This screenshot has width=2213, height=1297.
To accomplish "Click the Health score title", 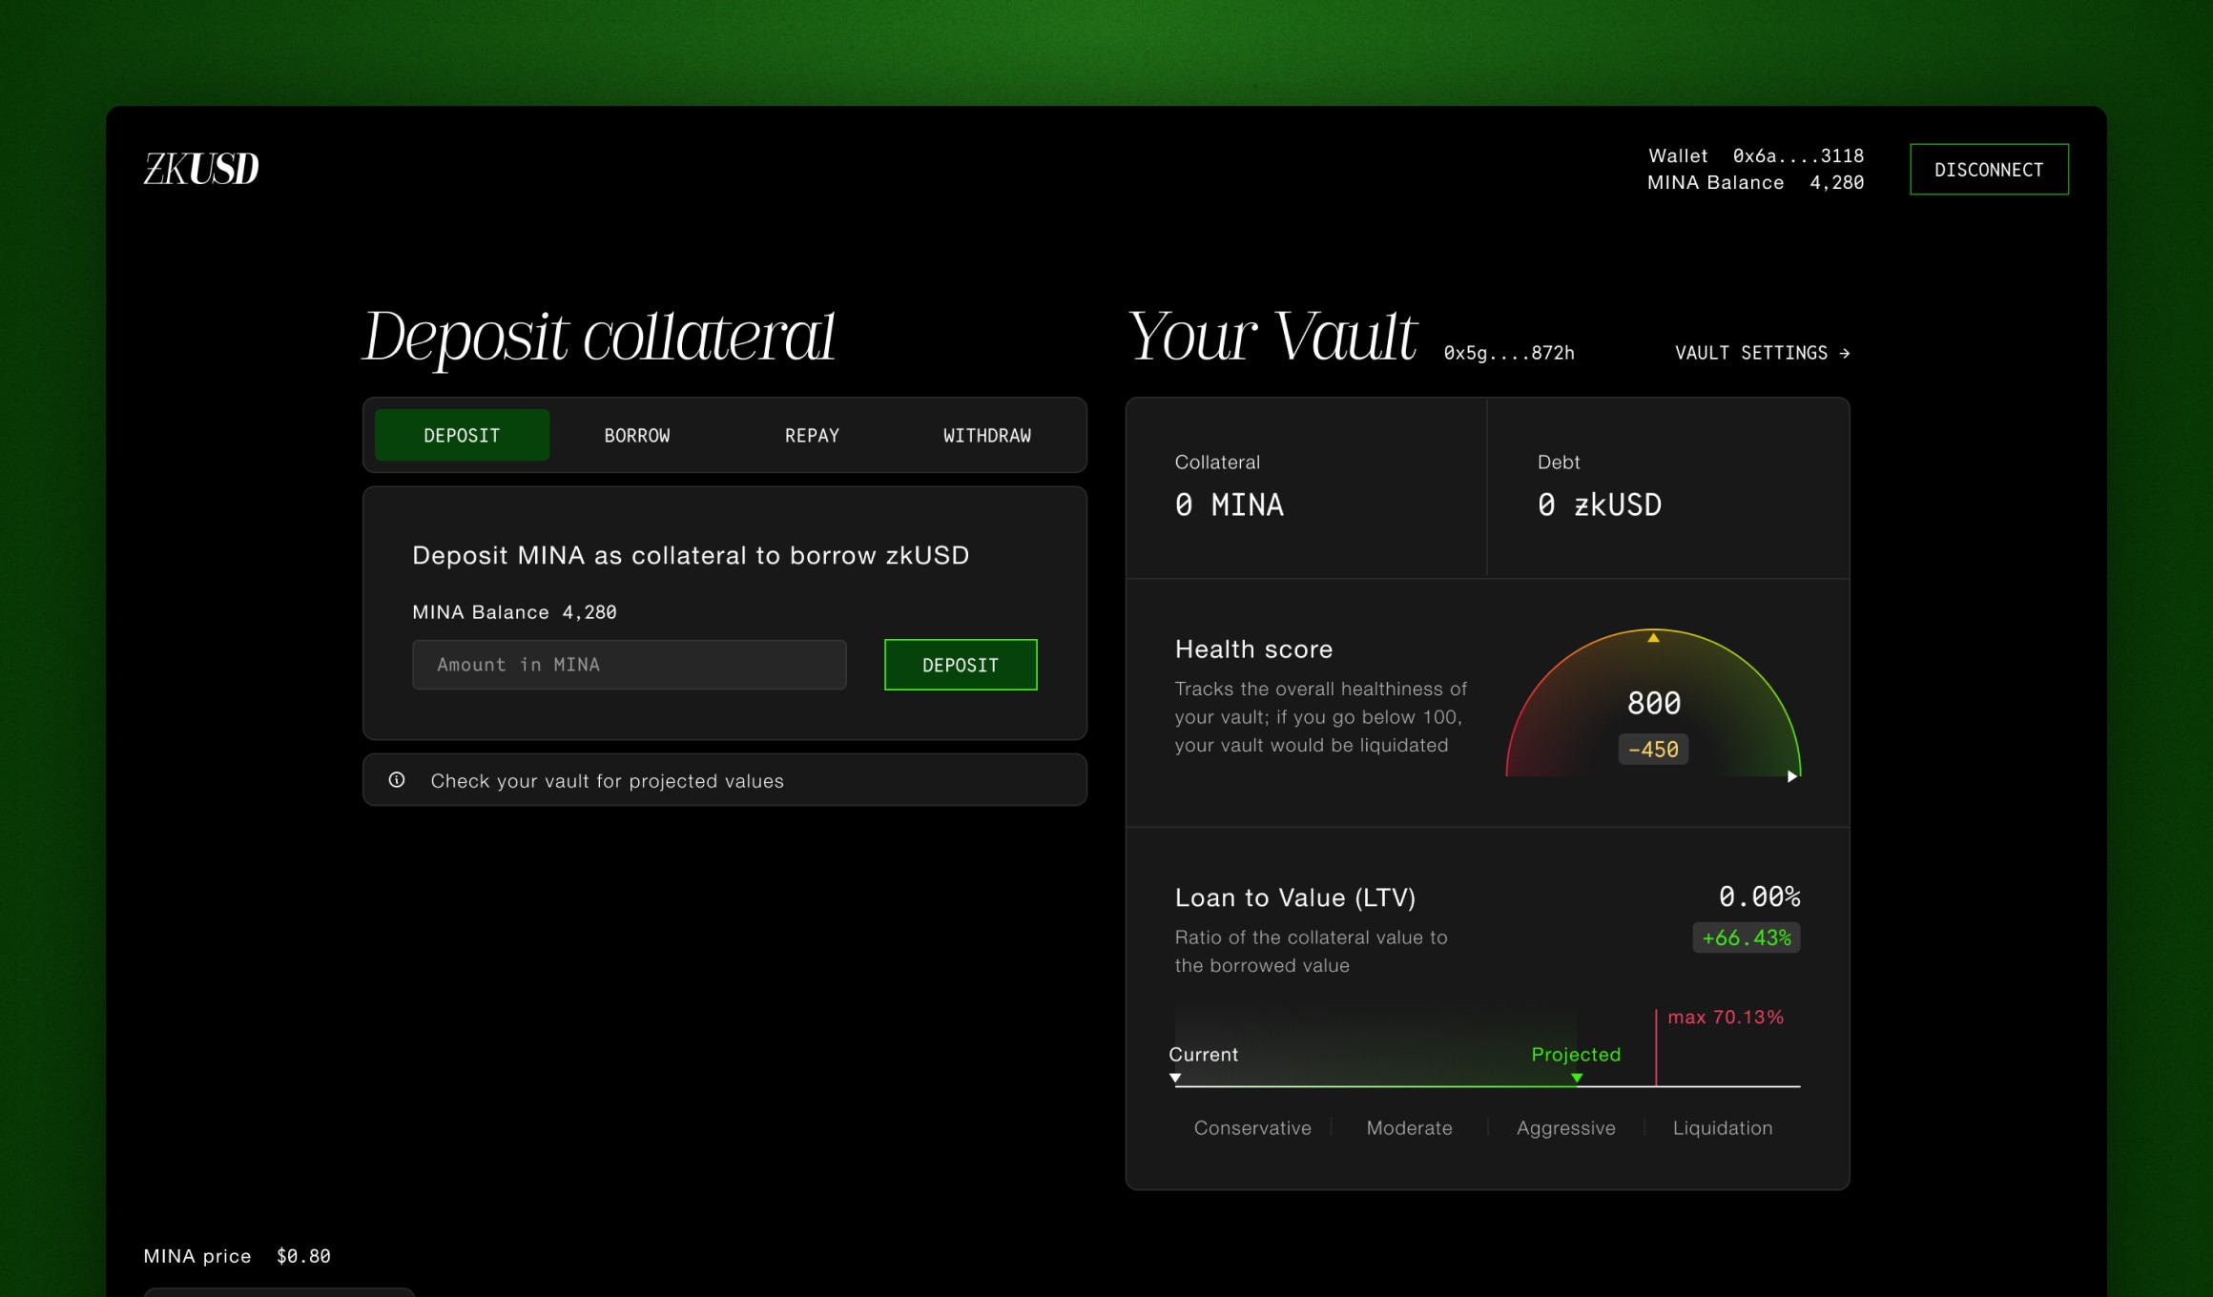I will [x=1253, y=649].
